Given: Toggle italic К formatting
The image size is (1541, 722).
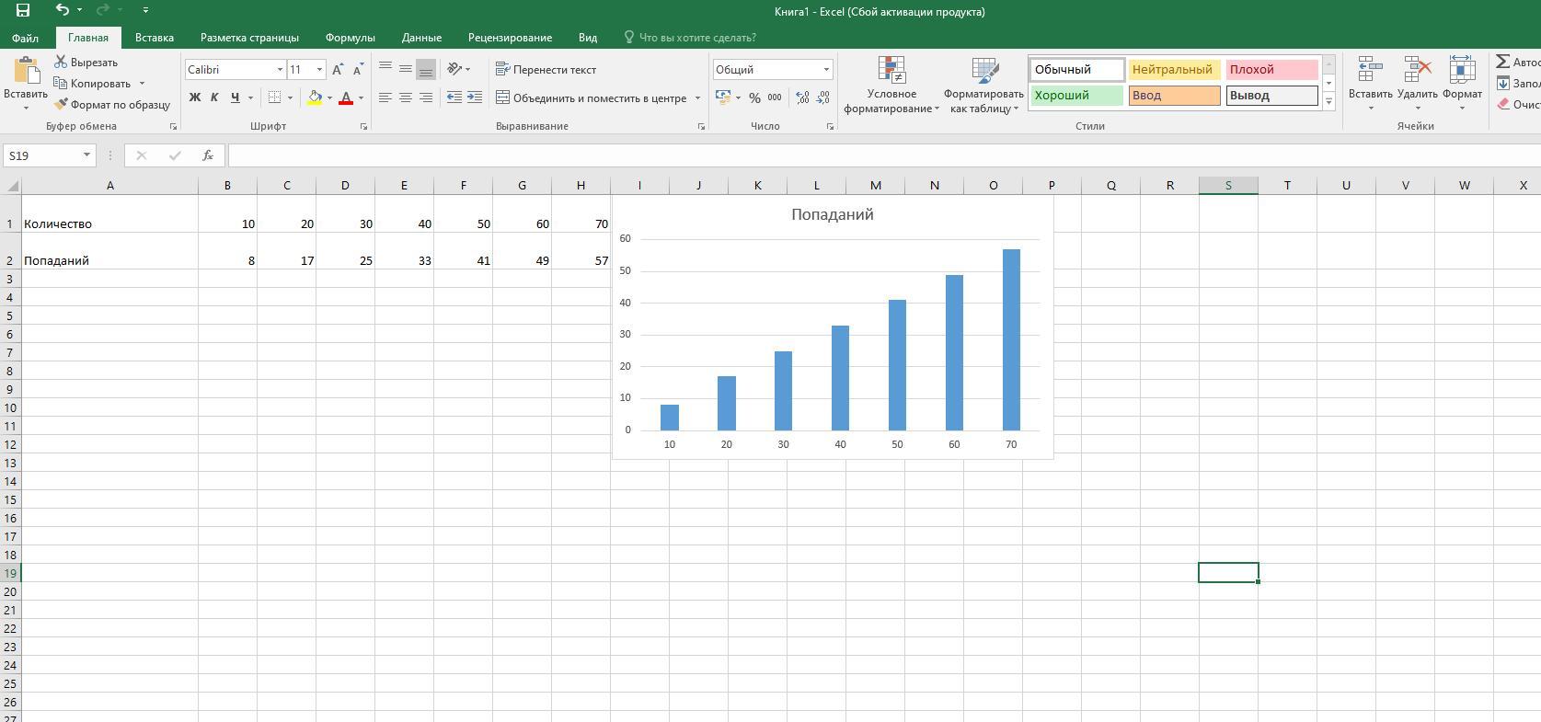Looking at the screenshot, I should click(214, 97).
